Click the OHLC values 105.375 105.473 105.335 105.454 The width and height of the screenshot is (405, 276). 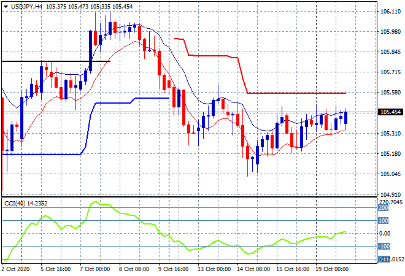(x=90, y=7)
